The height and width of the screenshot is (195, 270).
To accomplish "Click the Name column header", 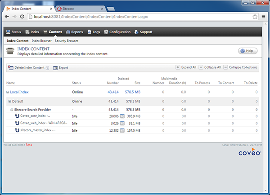I will tap(10, 83).
